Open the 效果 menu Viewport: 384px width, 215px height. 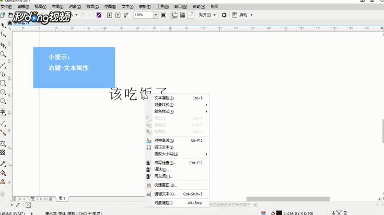point(92,7)
